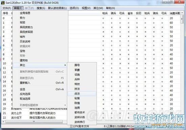Choose 全局信息 from the edit menu
The height and width of the screenshot is (130, 186).
point(40,13)
